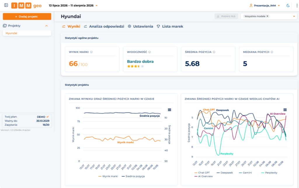299x188 pixels.
Task: Collapse the Projekty section chevron
Action: (46, 26)
